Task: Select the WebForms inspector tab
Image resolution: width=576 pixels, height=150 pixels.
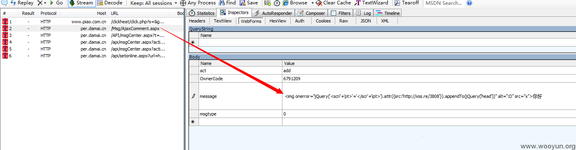Action: 251,21
